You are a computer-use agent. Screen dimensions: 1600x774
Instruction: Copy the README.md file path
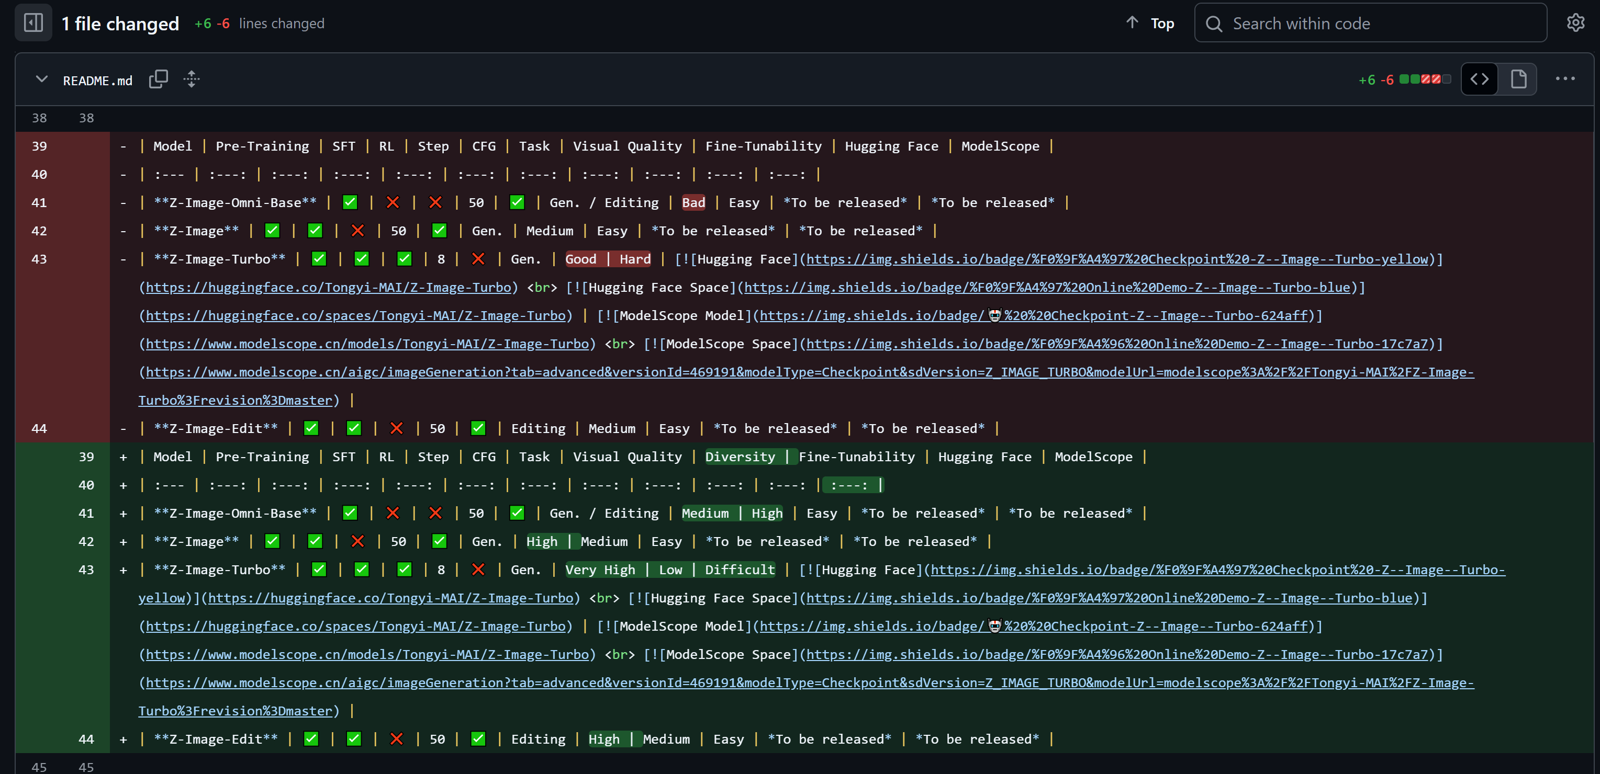(159, 79)
